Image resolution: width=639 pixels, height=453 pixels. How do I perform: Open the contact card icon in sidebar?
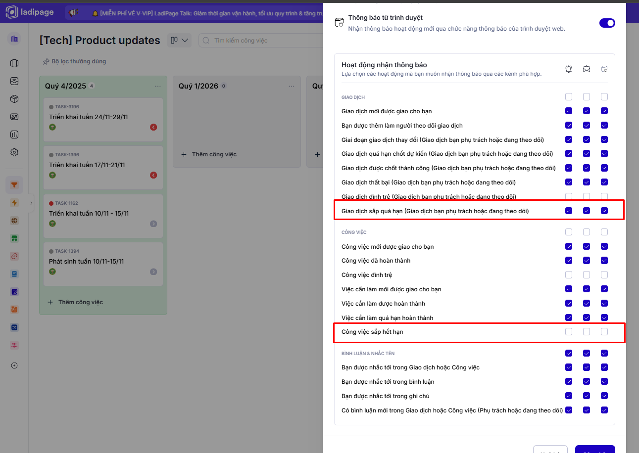click(x=14, y=117)
